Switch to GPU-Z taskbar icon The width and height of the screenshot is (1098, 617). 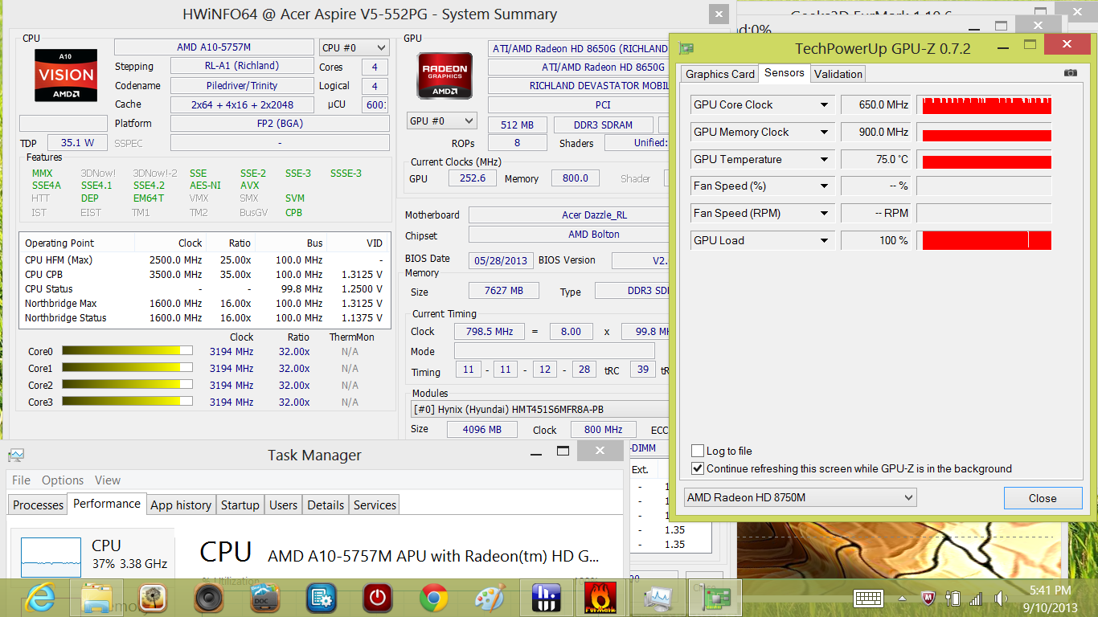(x=715, y=598)
